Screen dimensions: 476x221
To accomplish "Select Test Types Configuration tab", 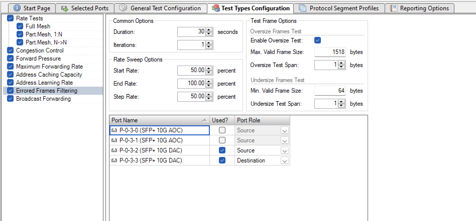I will [x=250, y=8].
